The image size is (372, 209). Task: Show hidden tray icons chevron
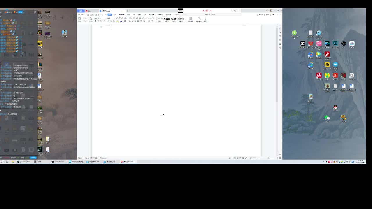(324, 162)
